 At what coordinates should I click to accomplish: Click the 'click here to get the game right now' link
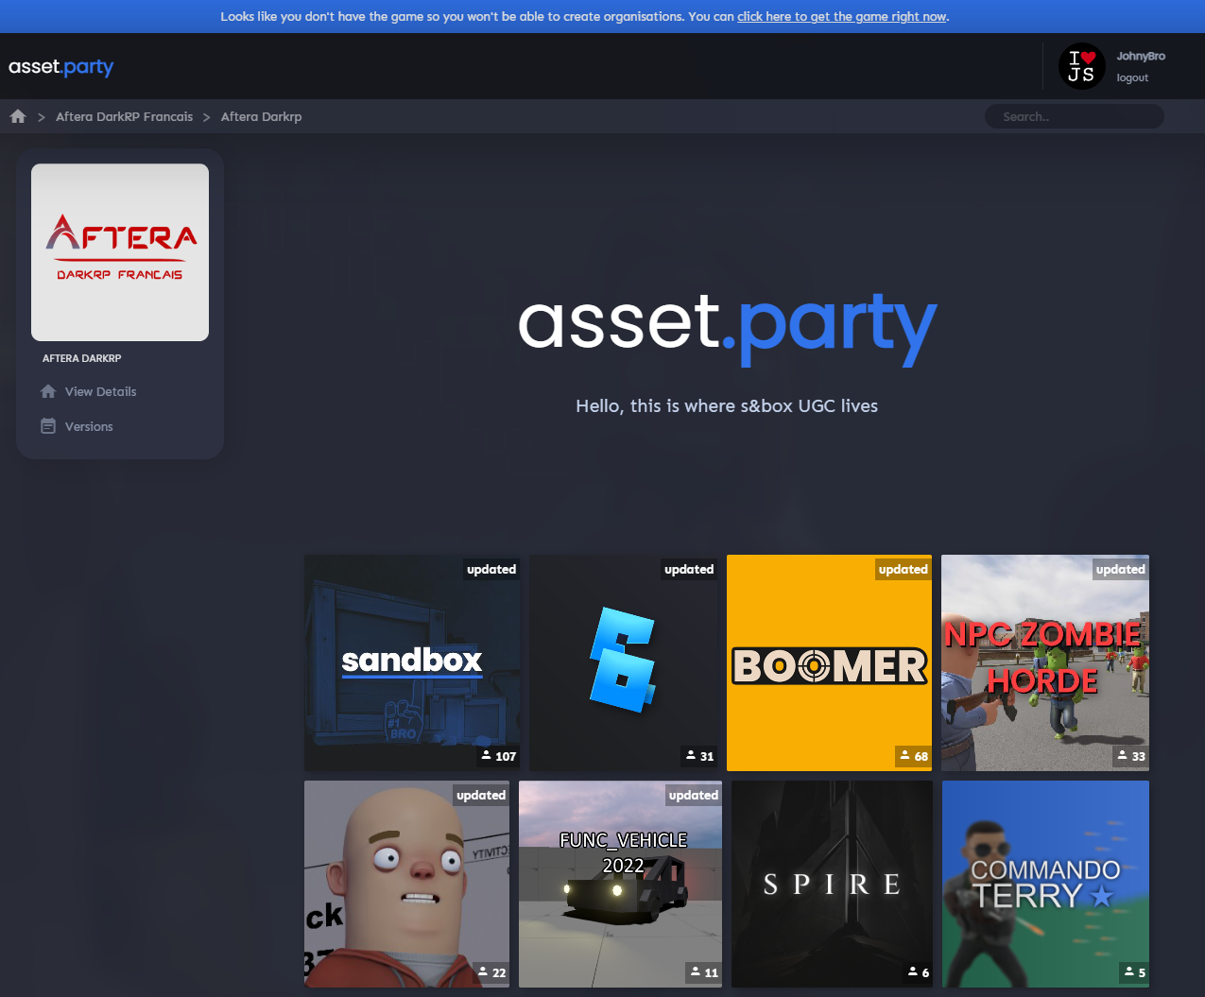[840, 16]
